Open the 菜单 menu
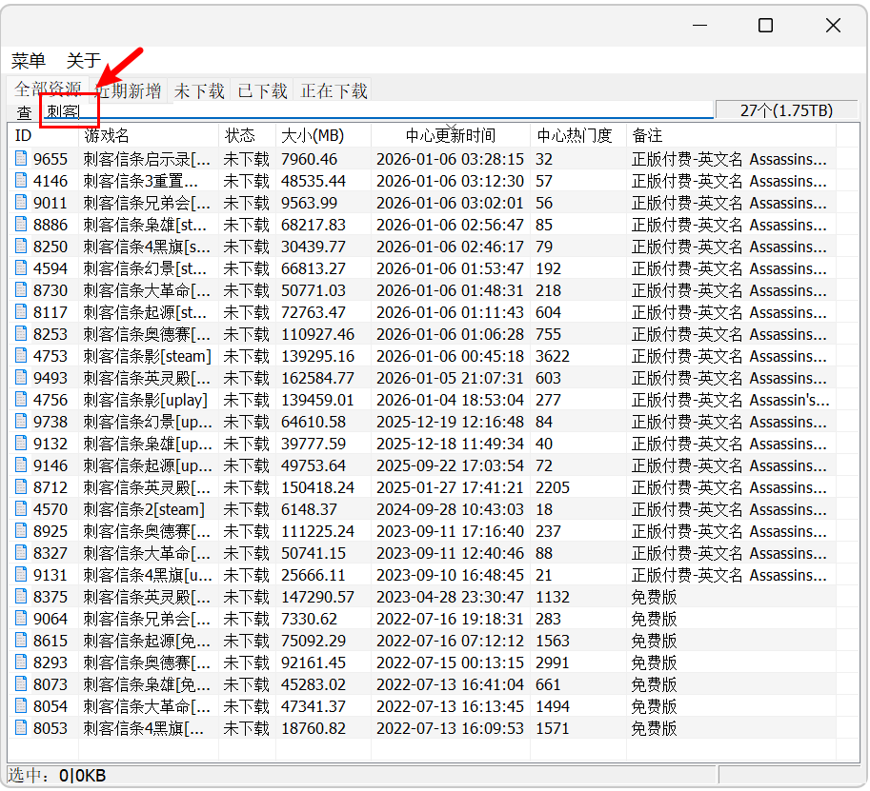The width and height of the screenshot is (870, 791). coord(29,60)
